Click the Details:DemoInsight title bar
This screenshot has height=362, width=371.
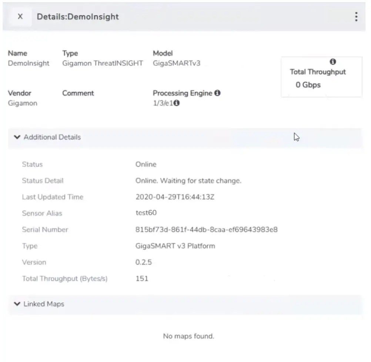coord(77,17)
